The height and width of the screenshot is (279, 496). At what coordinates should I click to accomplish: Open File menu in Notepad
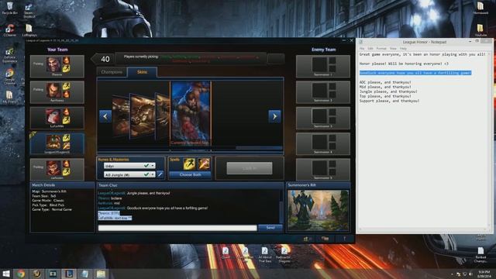coord(362,48)
